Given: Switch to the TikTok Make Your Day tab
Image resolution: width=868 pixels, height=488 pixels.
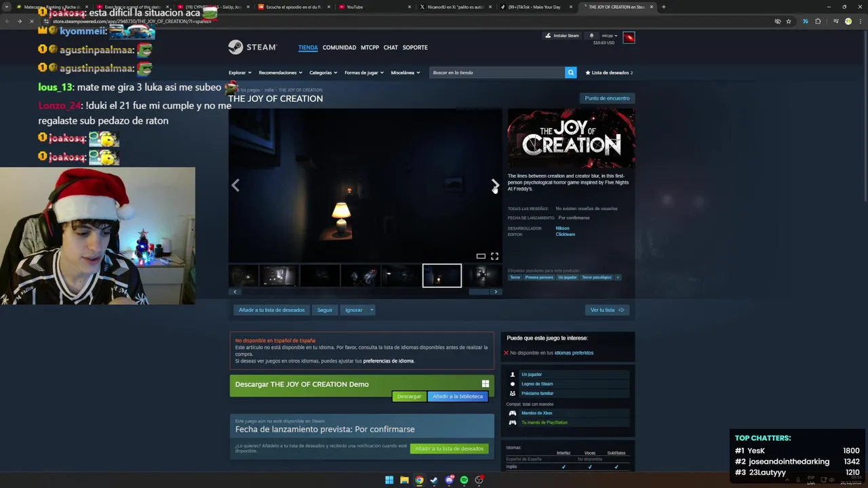Looking at the screenshot, I should coord(536,7).
